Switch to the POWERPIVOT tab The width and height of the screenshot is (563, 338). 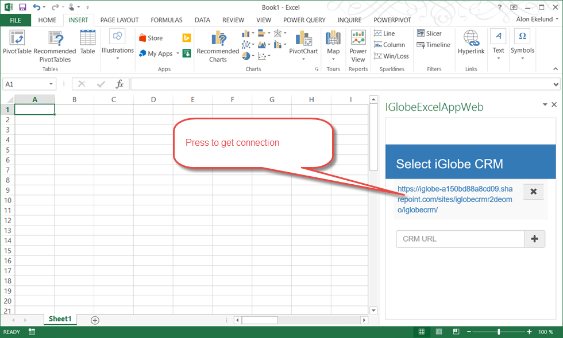pos(392,20)
